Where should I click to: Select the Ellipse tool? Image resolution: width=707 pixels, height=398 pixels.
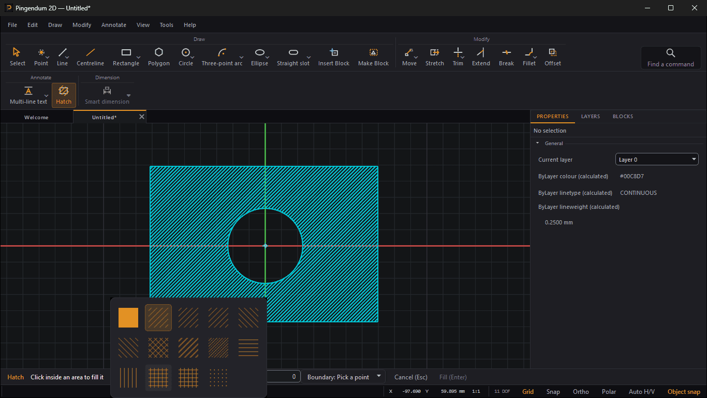[x=259, y=56]
